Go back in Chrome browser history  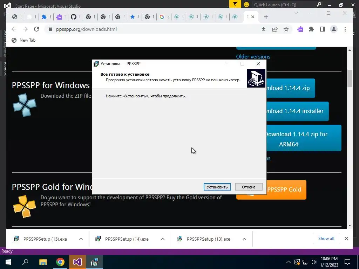(14, 29)
